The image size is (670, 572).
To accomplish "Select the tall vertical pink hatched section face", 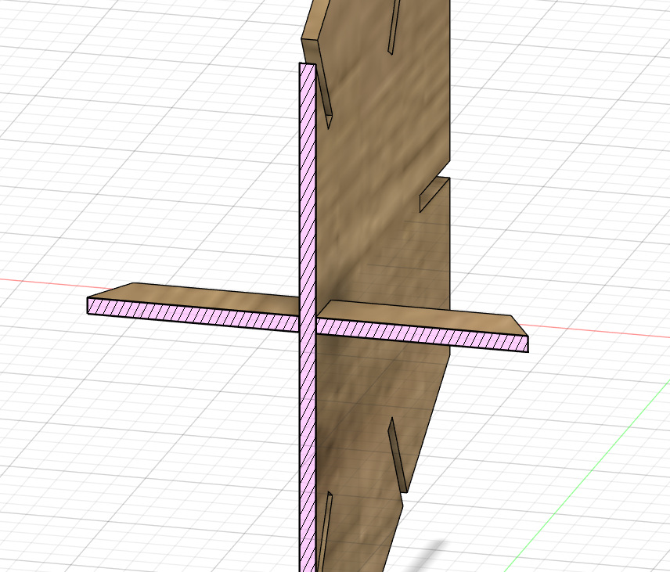I will pyautogui.click(x=308, y=316).
